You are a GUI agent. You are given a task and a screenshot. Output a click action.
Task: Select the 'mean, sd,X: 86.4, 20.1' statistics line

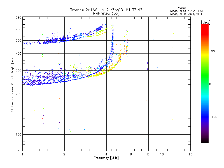pos(186,14)
